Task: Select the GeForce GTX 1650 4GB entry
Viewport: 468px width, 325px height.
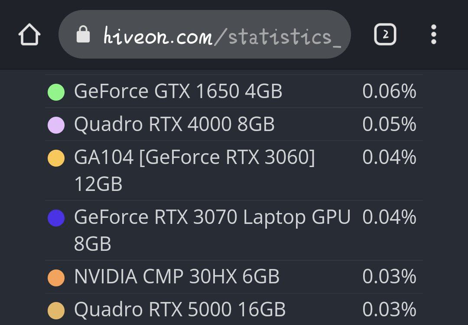Action: pos(178,92)
